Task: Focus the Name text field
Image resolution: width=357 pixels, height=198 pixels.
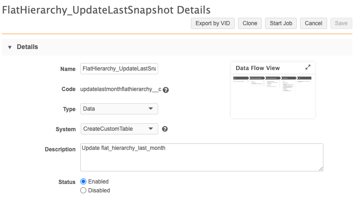Action: click(x=119, y=69)
